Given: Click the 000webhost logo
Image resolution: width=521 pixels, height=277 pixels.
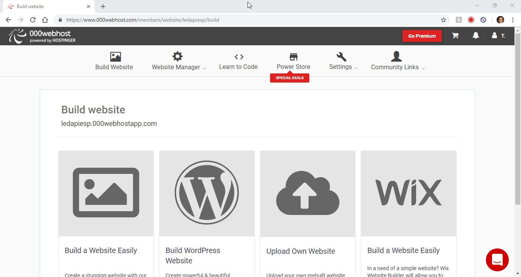Looking at the screenshot, I should click(41, 35).
